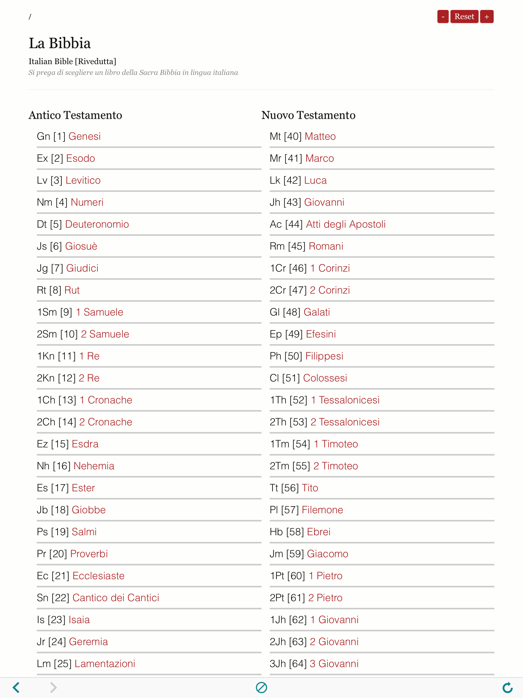
Task: Click the slash breadcrumb at top left
Action: click(30, 17)
